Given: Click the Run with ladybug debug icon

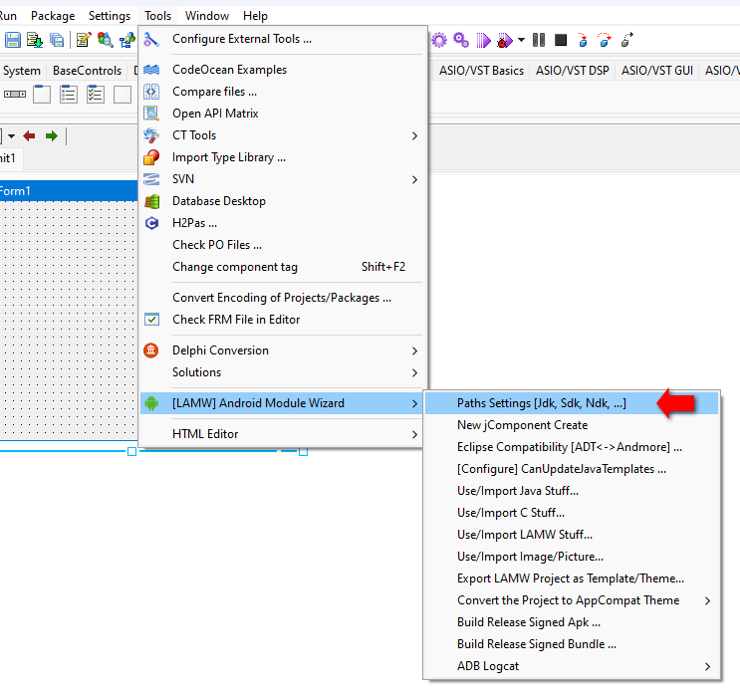Looking at the screenshot, I should click(x=505, y=40).
